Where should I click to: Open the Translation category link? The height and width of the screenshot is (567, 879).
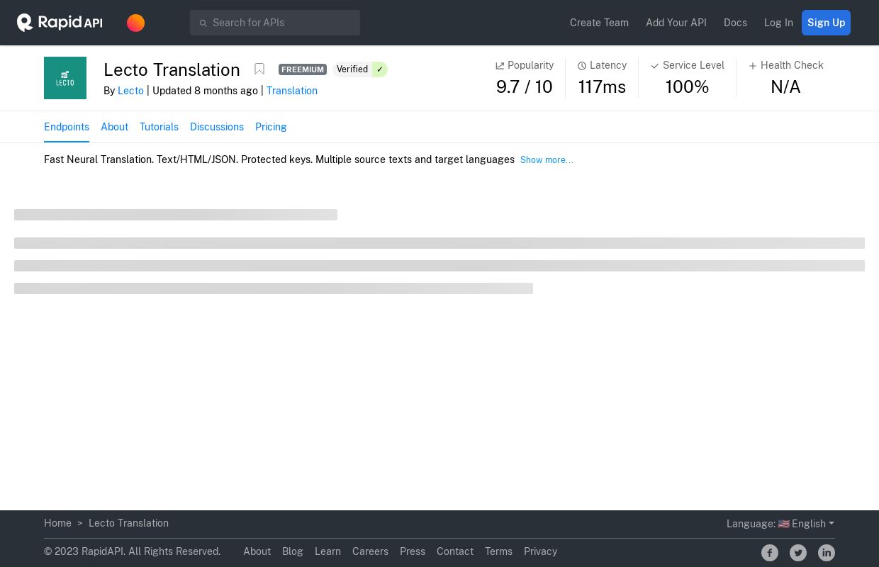point(292,91)
